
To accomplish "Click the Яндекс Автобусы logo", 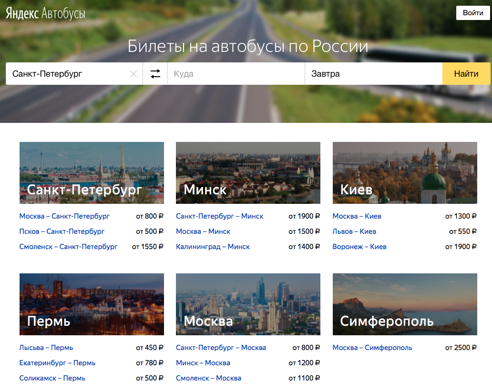I will (x=46, y=13).
